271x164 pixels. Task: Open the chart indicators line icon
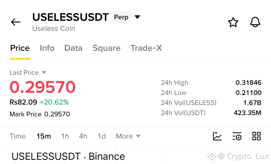217,136
